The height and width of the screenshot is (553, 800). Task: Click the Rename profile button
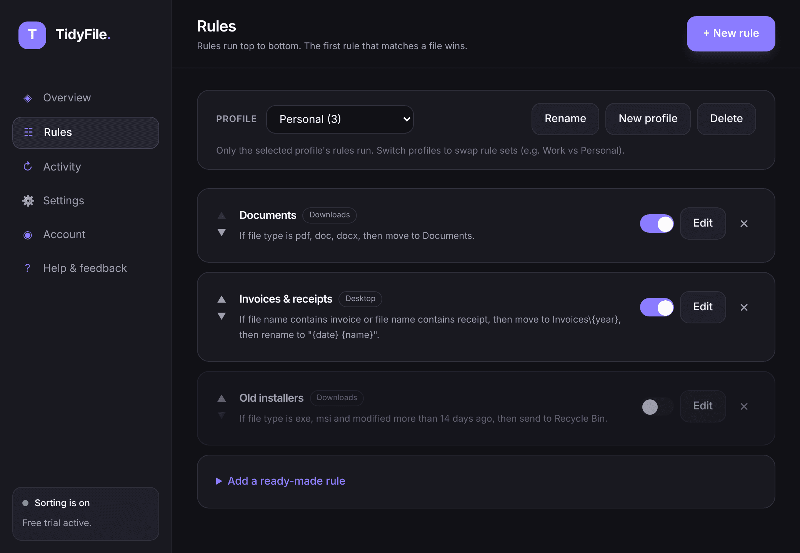pyautogui.click(x=565, y=119)
